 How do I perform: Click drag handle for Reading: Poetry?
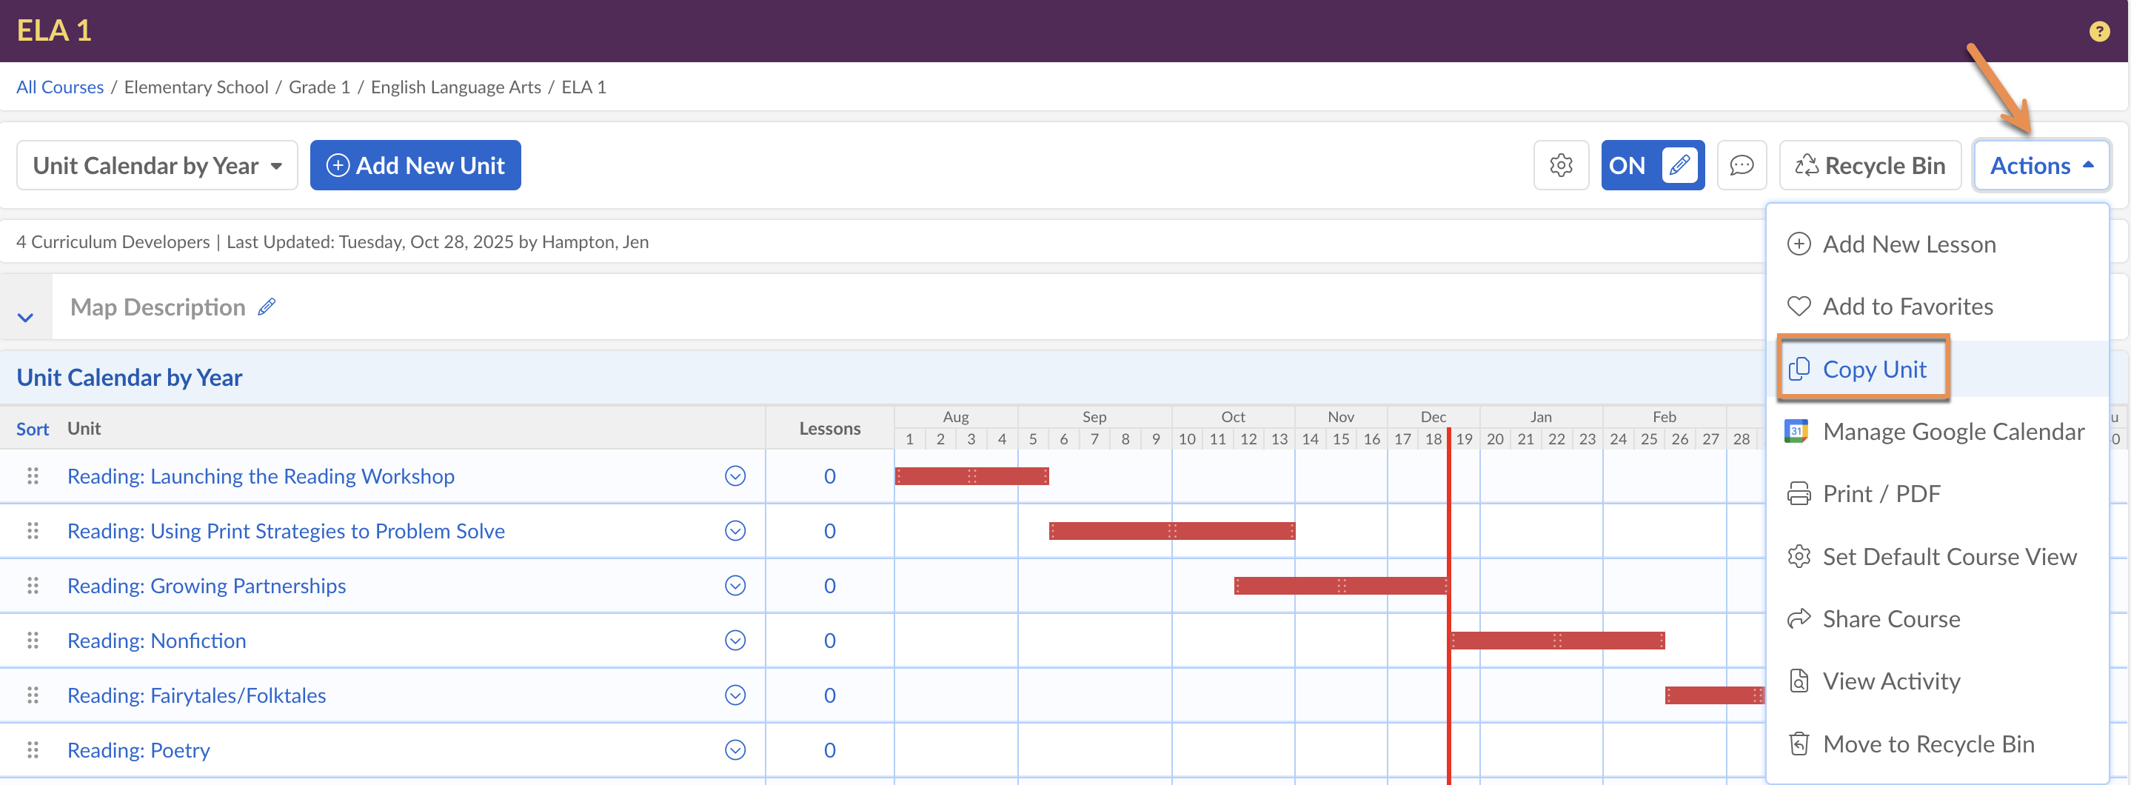tap(33, 749)
